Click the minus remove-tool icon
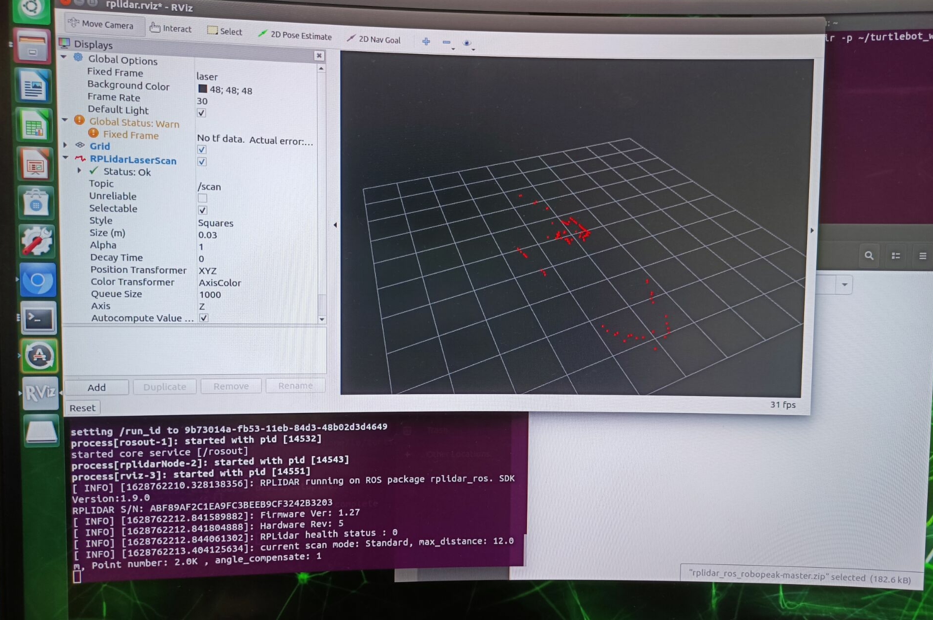Screen dimensions: 933x620 pos(446,43)
